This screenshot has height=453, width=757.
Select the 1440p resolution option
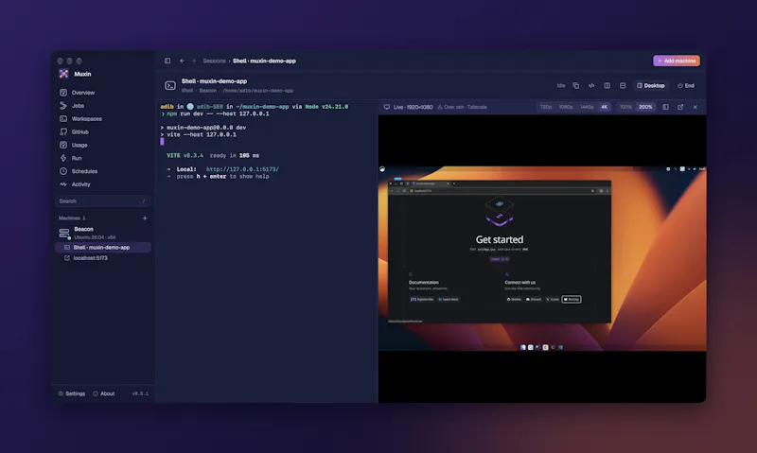pos(587,107)
